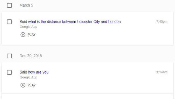
Task: Open the 'how are you' search link
Action: [x=38, y=72]
